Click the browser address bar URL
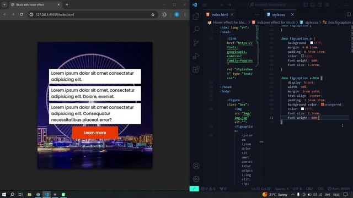This screenshot has width=353, height=198. tap(55, 15)
